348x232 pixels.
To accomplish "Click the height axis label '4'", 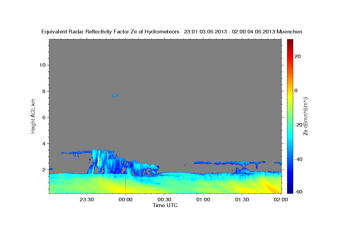I will 44,144.
